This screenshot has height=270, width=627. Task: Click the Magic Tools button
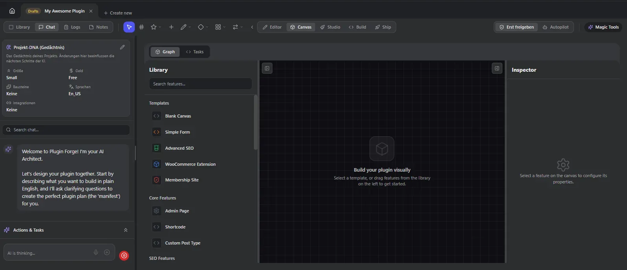[x=603, y=27]
